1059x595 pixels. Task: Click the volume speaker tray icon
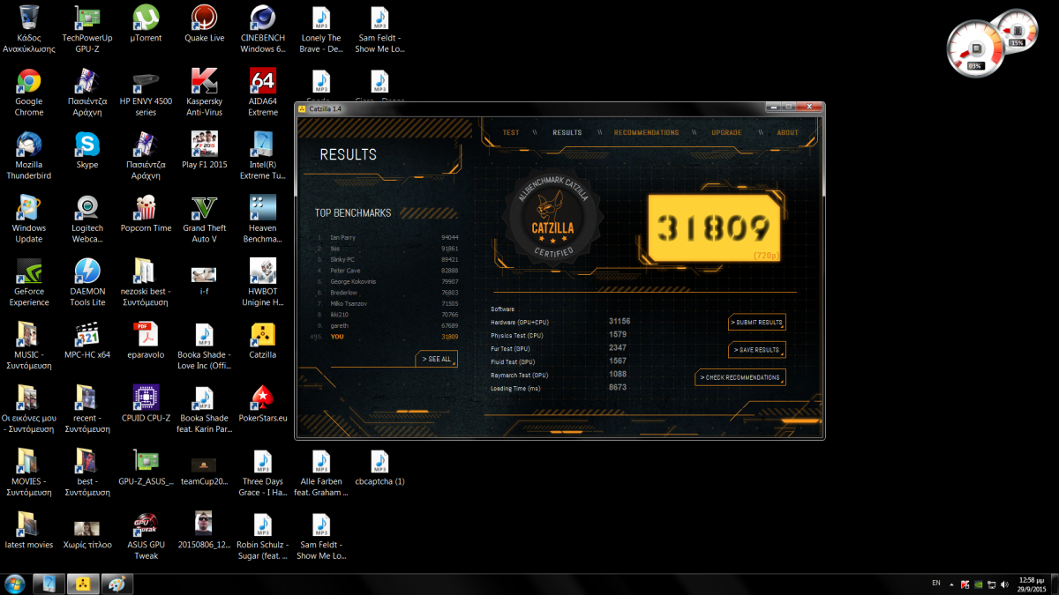pos(1006,584)
